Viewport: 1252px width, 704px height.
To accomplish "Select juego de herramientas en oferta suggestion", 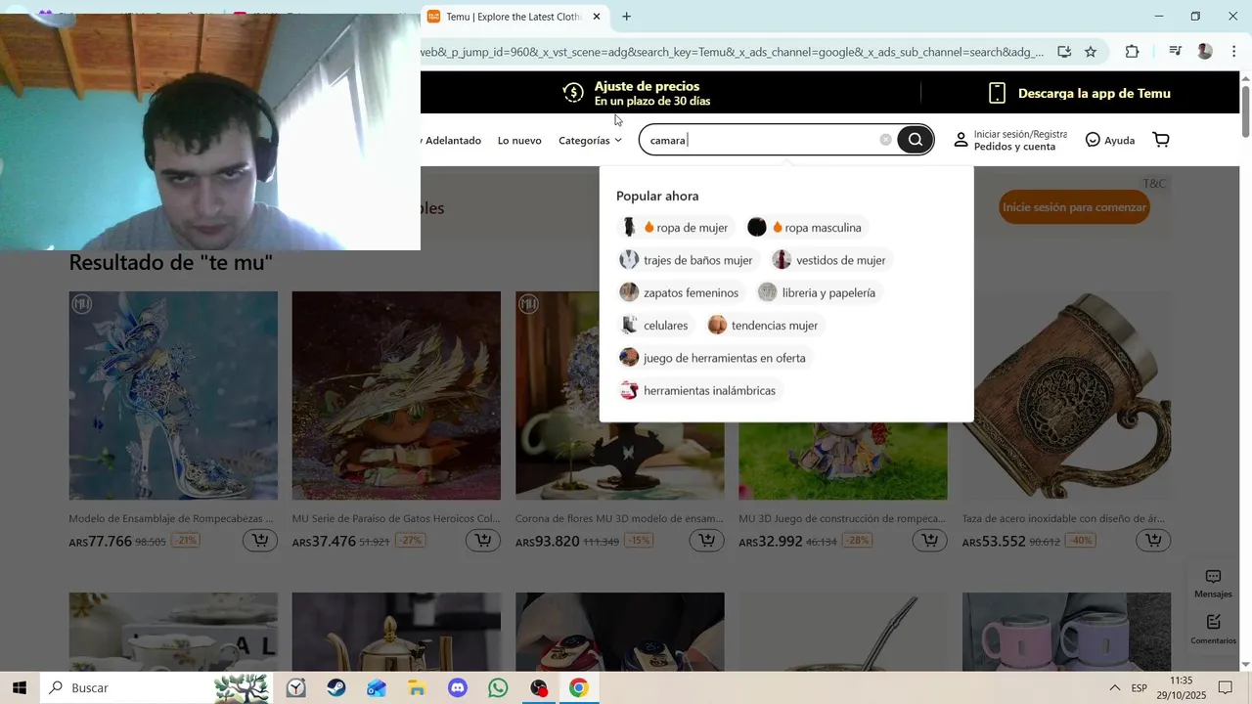I will (713, 358).
